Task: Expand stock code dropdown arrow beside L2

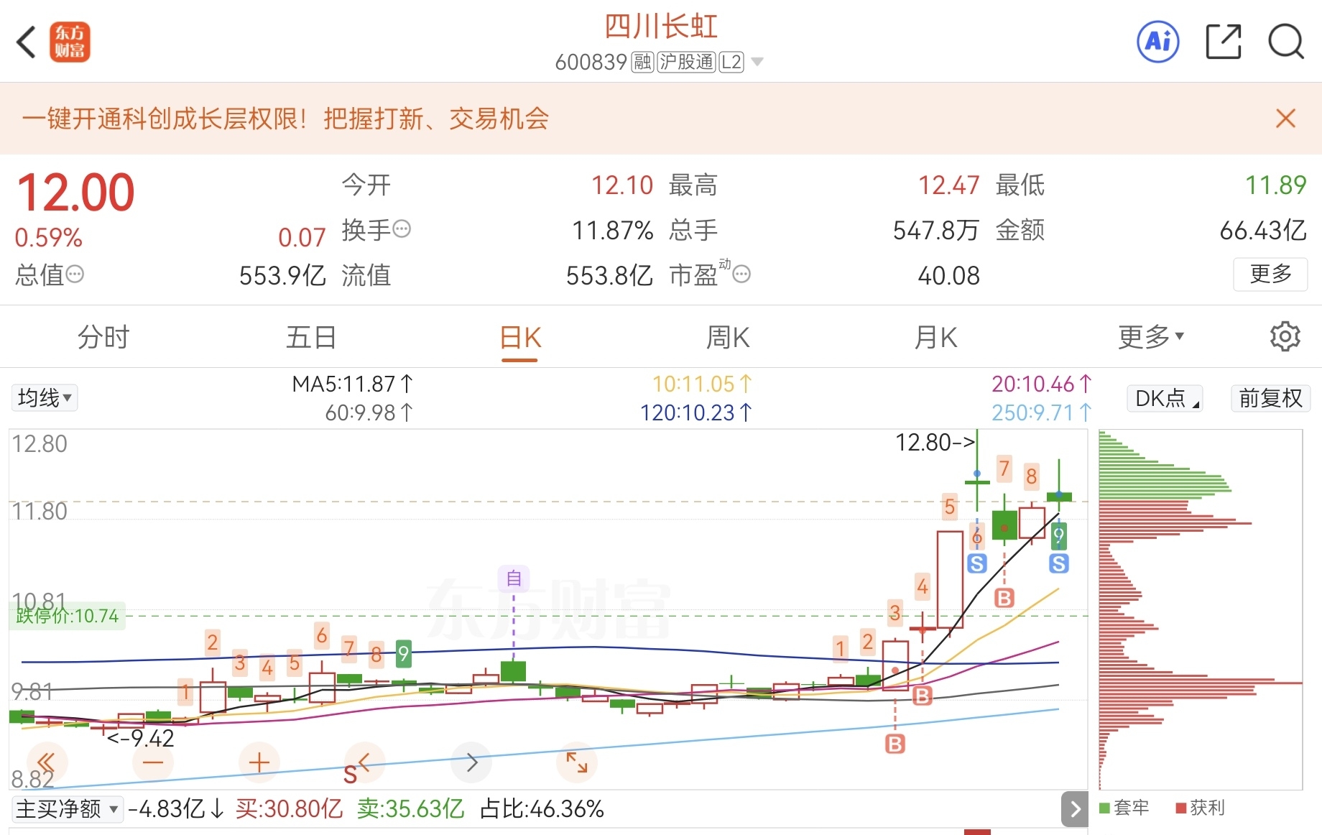Action: coord(757,63)
